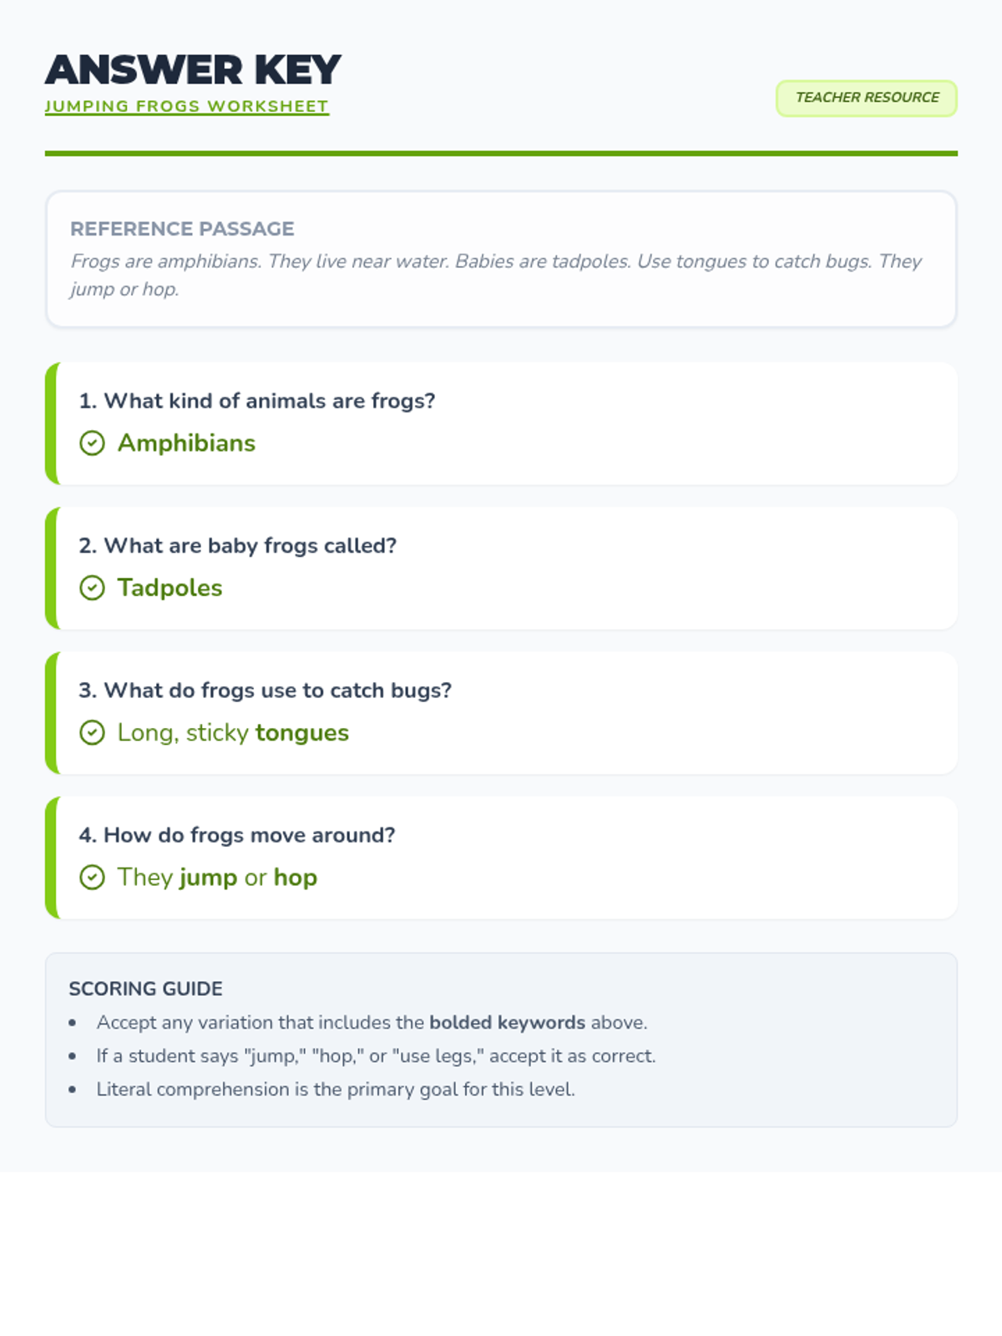Click the Scoring Guide heading

tap(145, 989)
